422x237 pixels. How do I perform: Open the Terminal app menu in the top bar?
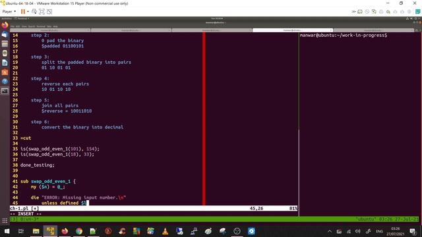click(22, 18)
